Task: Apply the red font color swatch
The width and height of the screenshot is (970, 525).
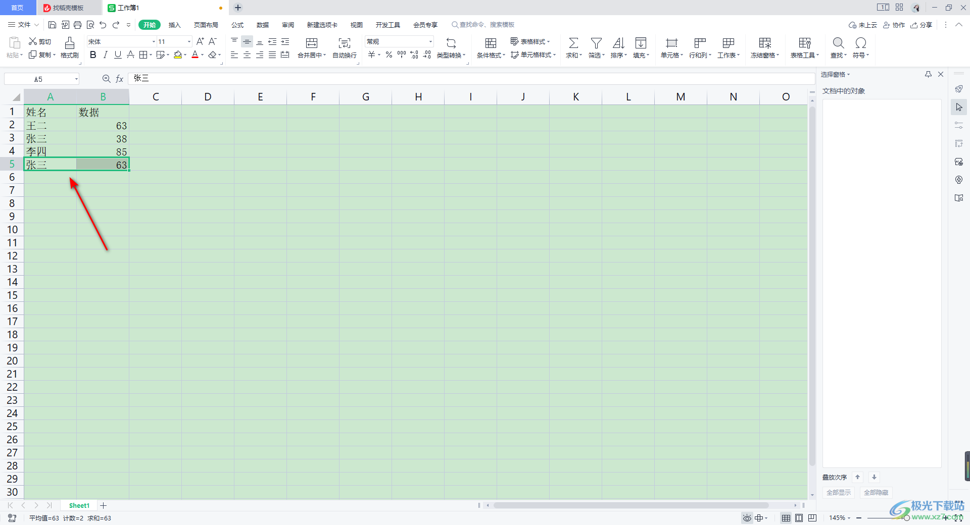Action: pos(195,55)
